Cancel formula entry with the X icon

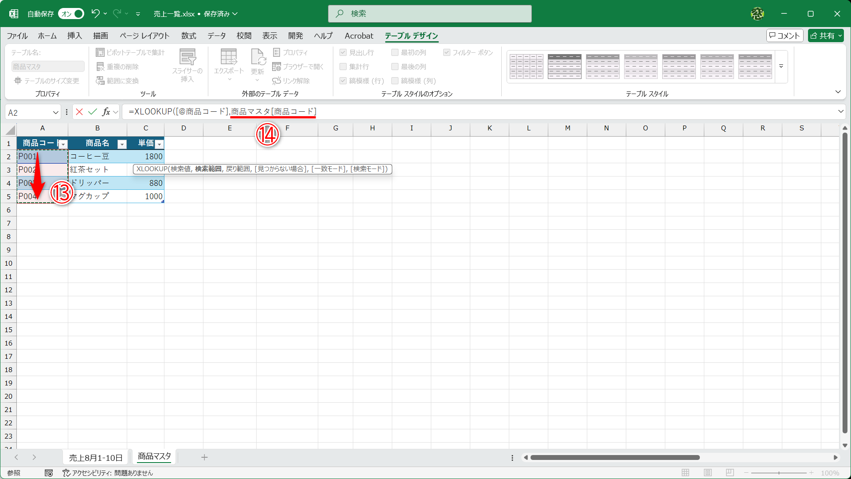pos(79,112)
